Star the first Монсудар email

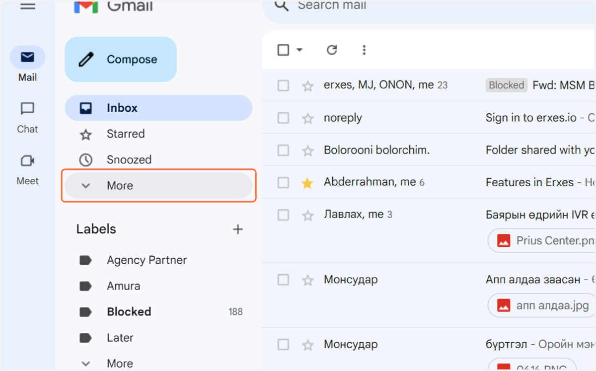point(308,280)
